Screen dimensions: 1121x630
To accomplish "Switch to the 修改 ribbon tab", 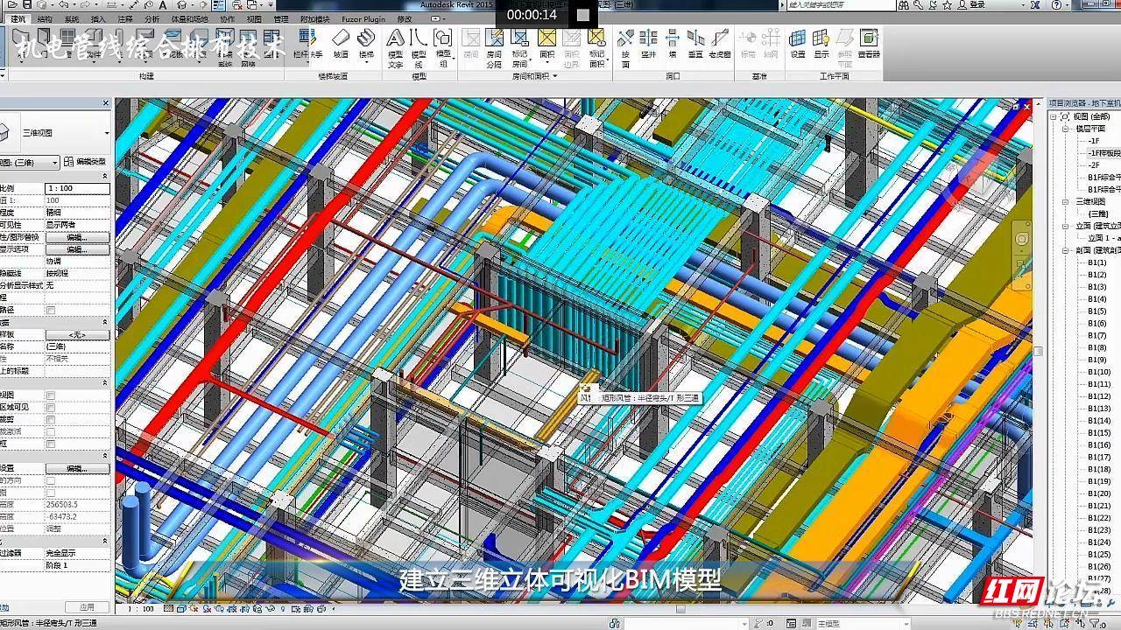I will pyautogui.click(x=405, y=18).
